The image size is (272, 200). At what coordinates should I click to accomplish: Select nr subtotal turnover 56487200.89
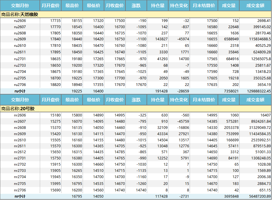[260, 196]
